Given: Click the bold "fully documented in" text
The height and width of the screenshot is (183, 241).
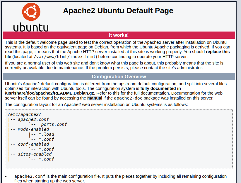Looking at the screenshot, I should point(160,88).
